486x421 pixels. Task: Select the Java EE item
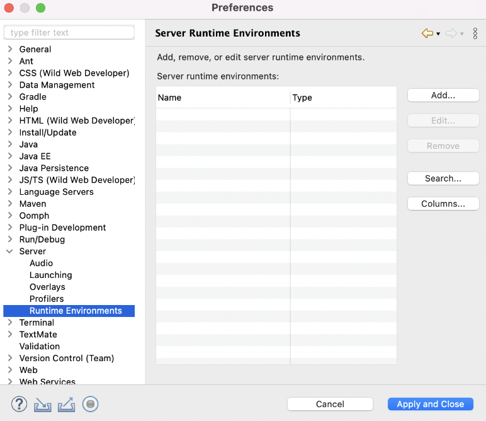click(35, 156)
